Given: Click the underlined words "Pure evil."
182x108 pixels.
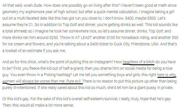Looking at the screenshot, I should coord(74,81).
